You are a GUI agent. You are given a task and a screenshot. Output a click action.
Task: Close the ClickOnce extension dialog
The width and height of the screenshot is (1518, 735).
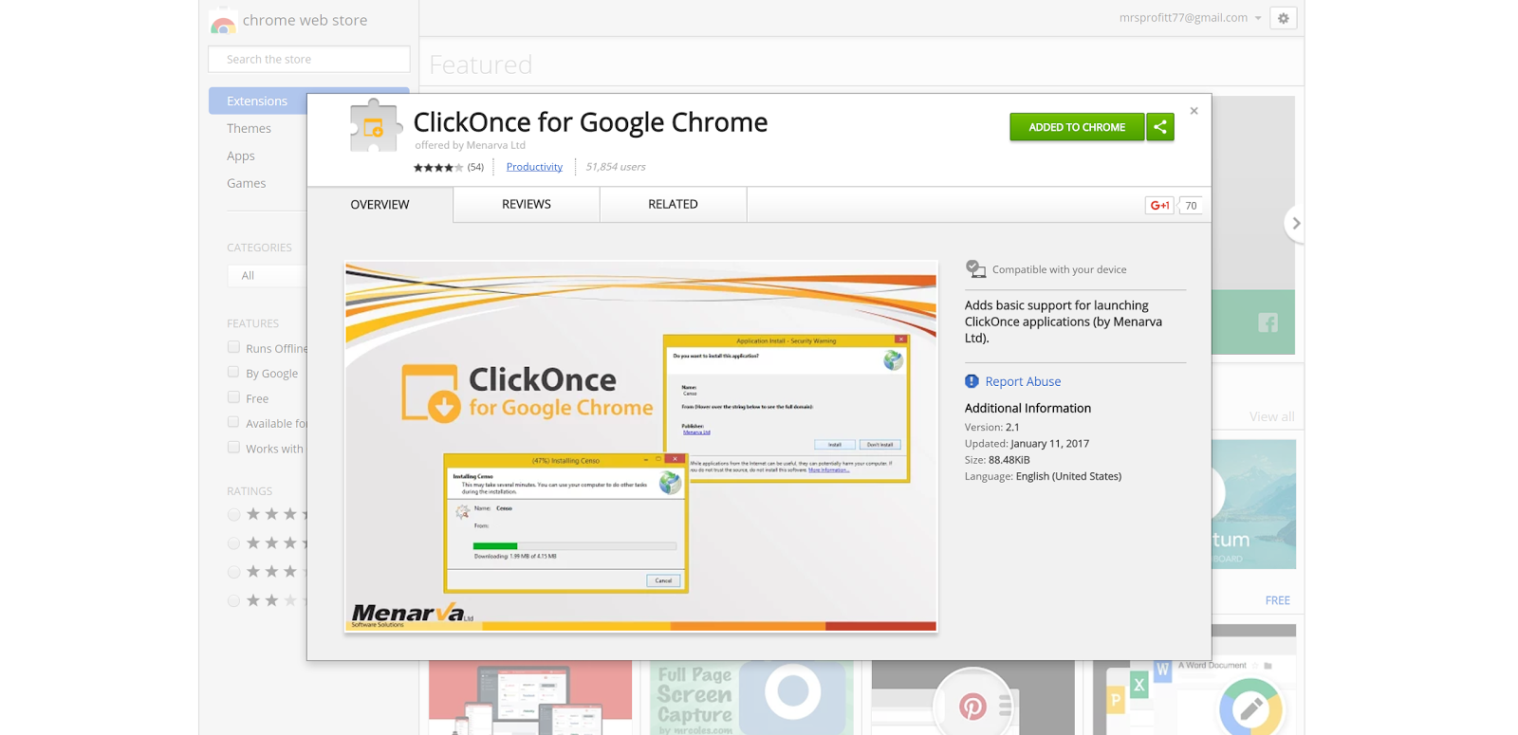[x=1194, y=111]
